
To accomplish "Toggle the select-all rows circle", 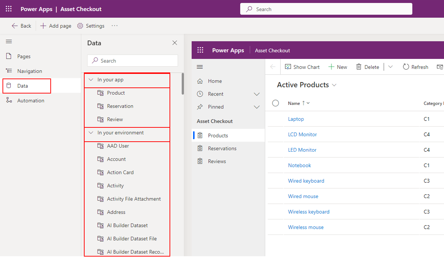I will tap(276, 103).
